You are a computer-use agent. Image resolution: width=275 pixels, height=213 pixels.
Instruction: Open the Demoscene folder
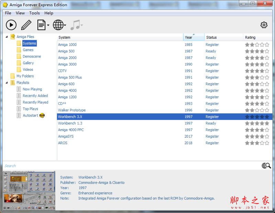coord(32,57)
